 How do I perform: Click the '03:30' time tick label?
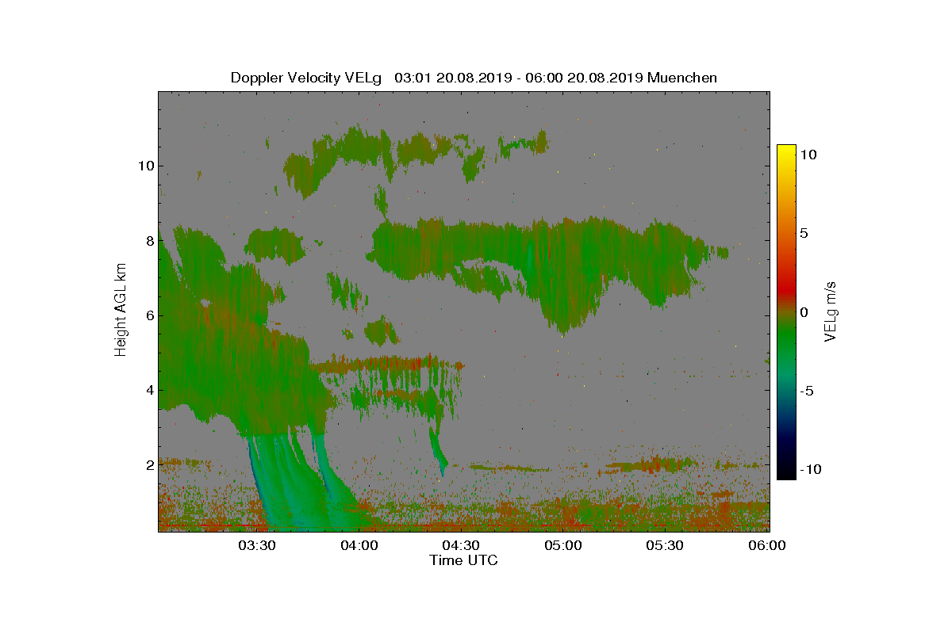[256, 545]
